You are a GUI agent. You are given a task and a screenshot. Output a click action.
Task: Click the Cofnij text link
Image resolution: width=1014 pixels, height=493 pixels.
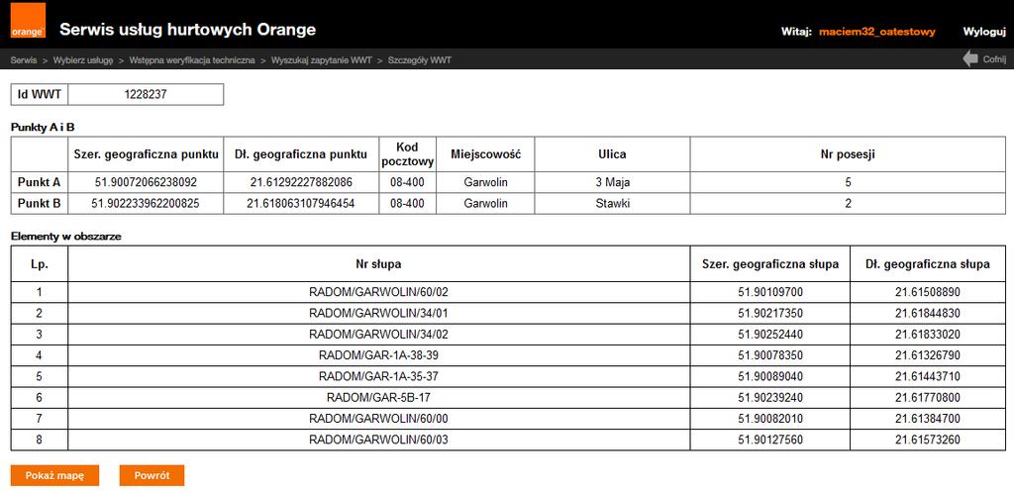[994, 59]
